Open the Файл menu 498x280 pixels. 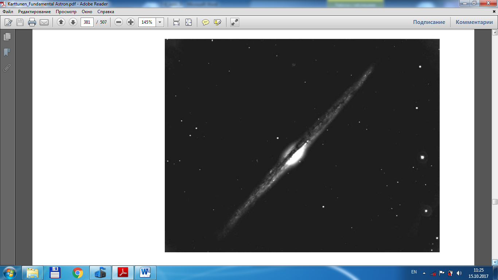point(8,12)
